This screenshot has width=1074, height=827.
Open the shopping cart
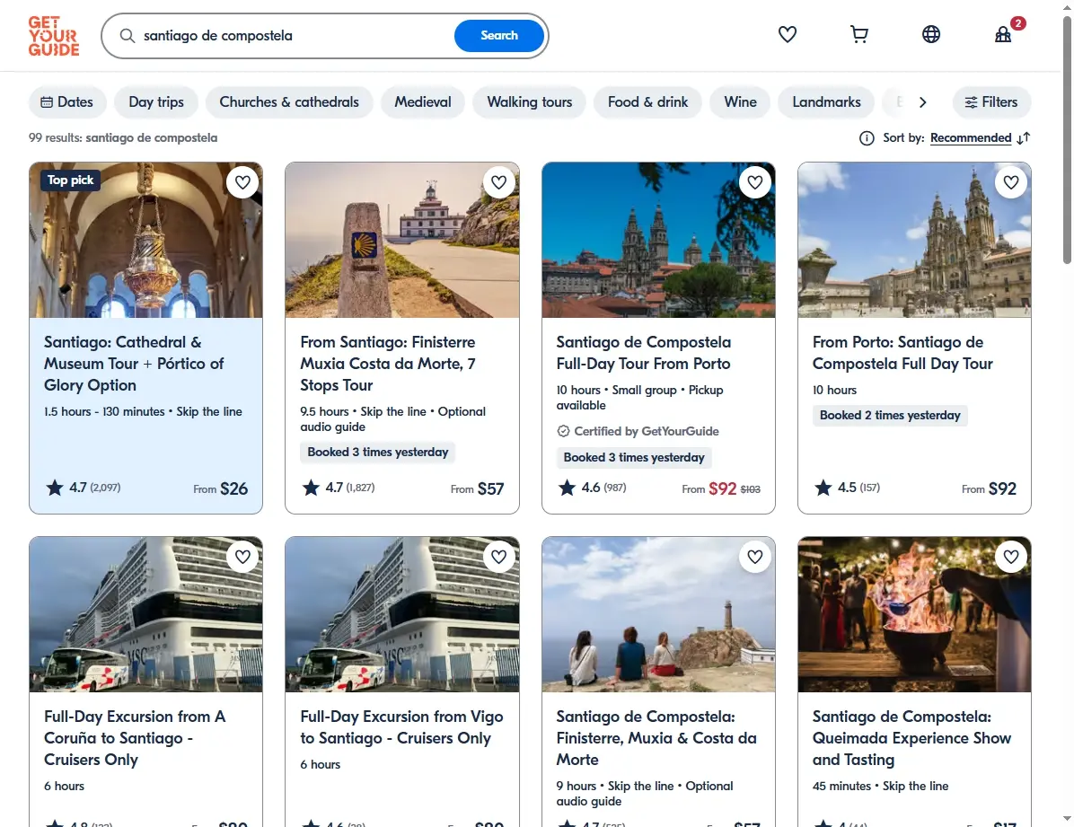point(858,34)
